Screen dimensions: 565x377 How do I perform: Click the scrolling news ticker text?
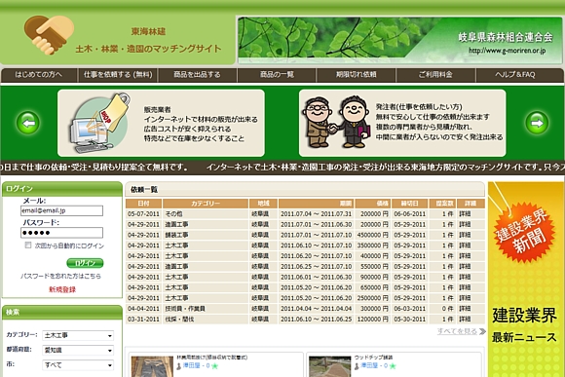(282, 168)
